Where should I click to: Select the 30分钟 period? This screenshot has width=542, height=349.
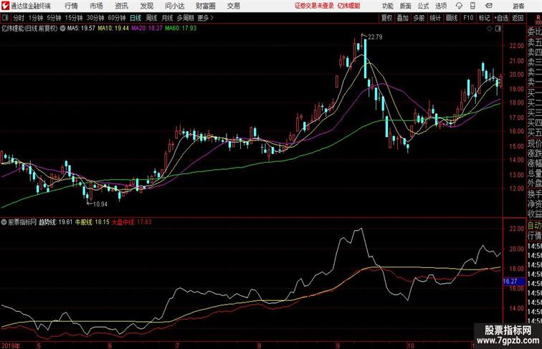[x=95, y=18]
